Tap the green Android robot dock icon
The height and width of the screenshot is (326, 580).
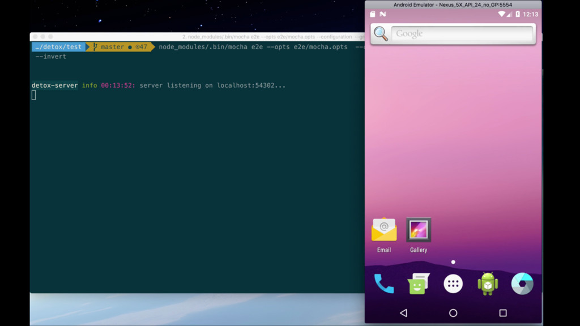coord(488,284)
